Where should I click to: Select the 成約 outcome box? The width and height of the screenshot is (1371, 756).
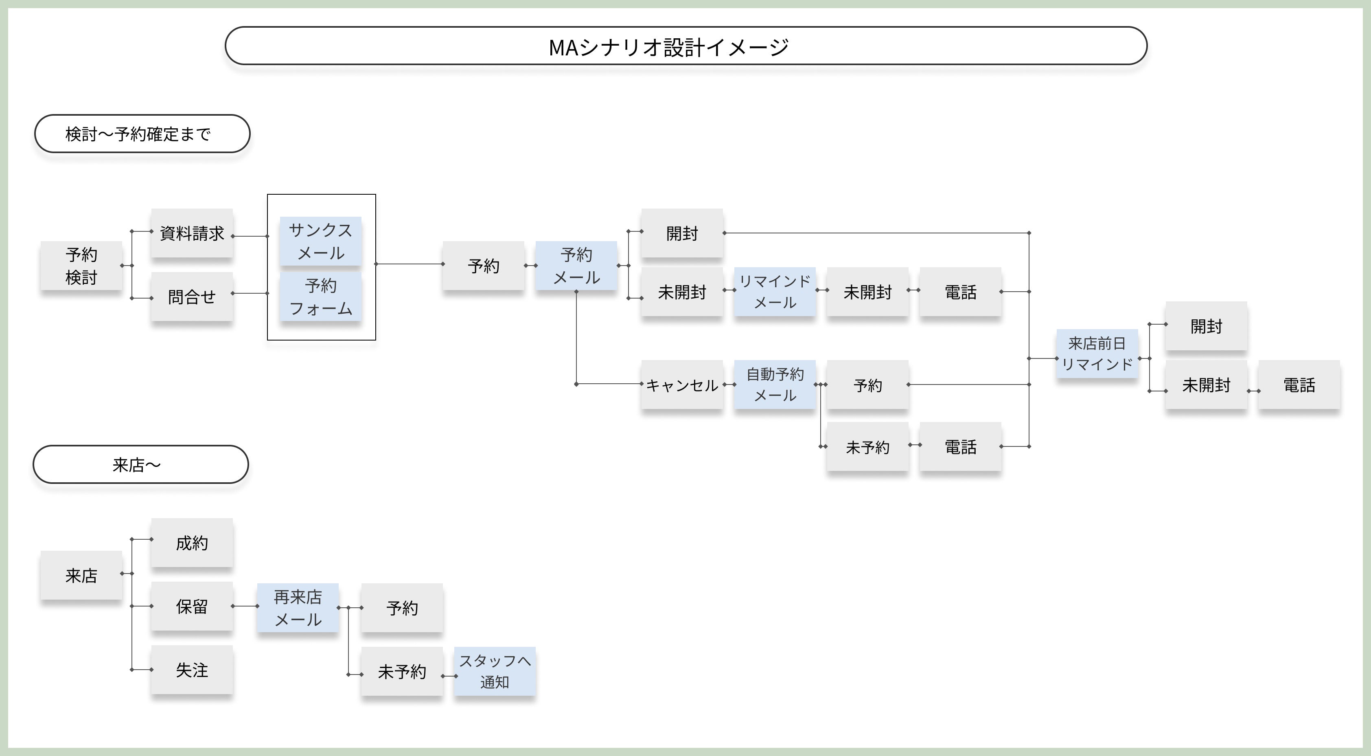pos(192,543)
